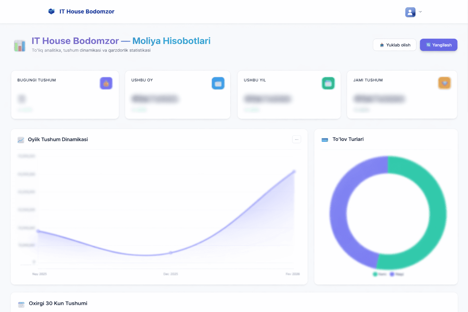Click the calendar icon by Oxirgi 30 Kun Tushumi
468x312 pixels.
click(x=21, y=304)
